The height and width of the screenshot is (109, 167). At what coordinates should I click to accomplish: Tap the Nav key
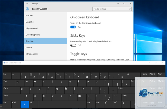tap(161, 75)
